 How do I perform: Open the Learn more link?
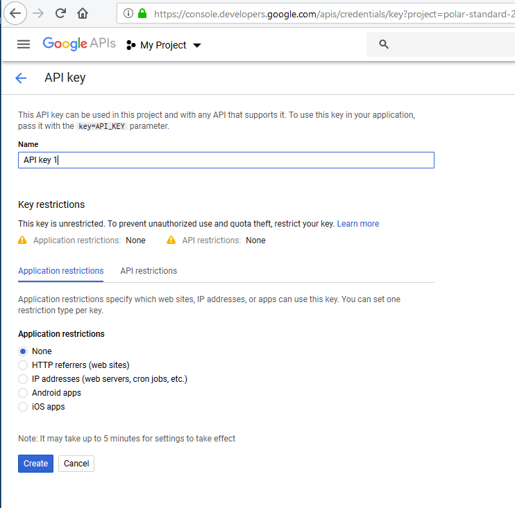pos(358,224)
